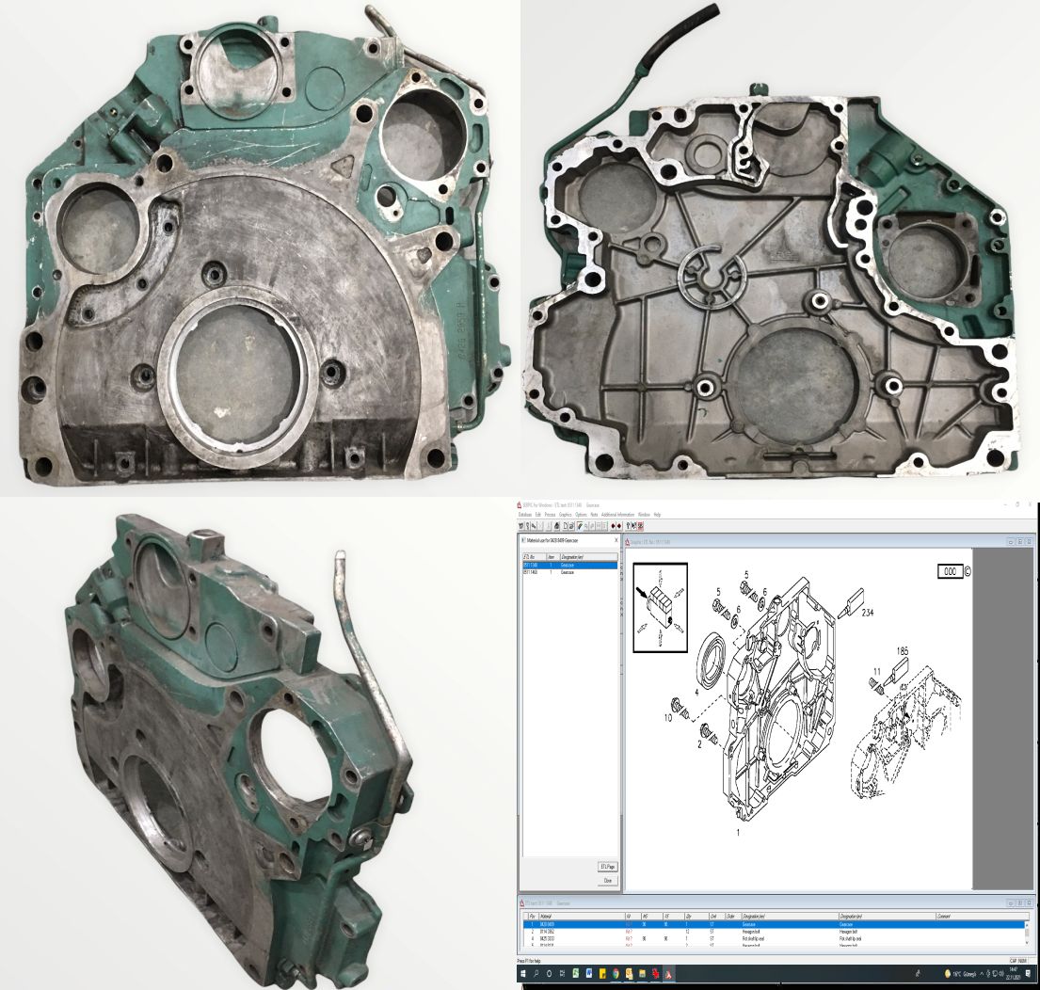
Task: Click the orientation inset picture in the graphic
Action: [660, 608]
